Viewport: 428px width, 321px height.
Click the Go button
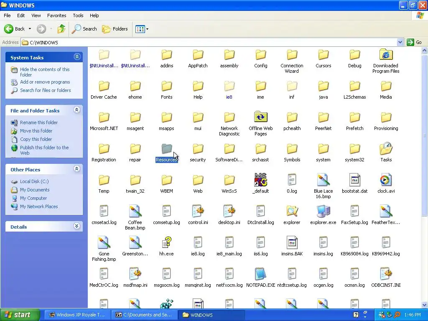414,42
